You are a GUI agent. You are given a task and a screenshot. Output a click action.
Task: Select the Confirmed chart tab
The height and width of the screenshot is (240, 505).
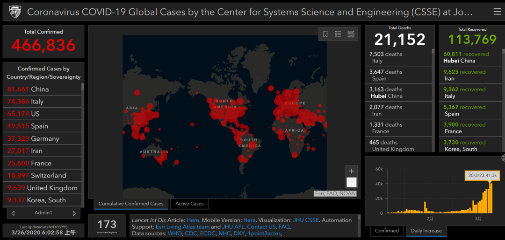[x=387, y=231]
